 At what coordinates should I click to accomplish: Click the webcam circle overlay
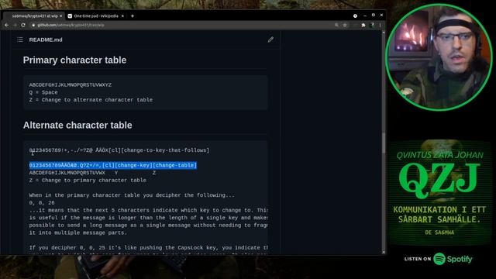tap(439, 57)
